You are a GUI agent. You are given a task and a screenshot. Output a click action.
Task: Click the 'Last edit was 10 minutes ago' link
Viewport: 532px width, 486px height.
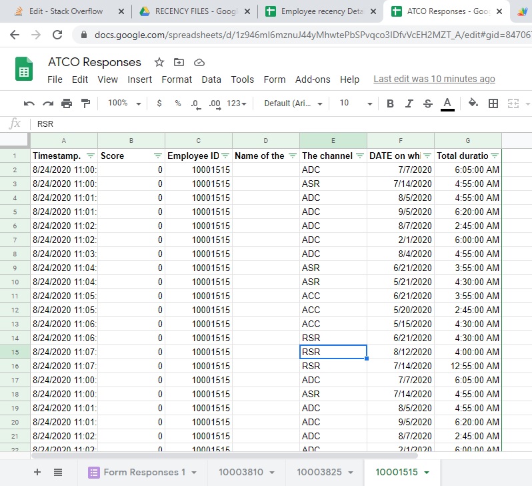434,79
